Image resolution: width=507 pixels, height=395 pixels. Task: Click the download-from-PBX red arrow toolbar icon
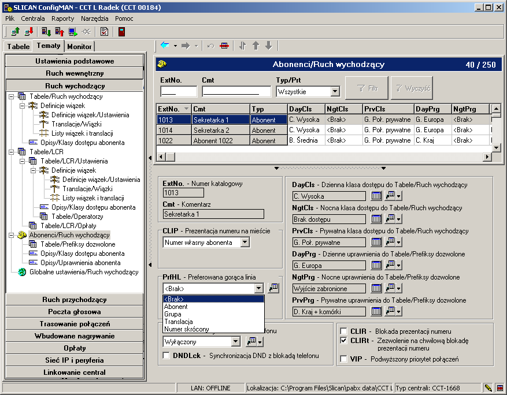pos(29,32)
